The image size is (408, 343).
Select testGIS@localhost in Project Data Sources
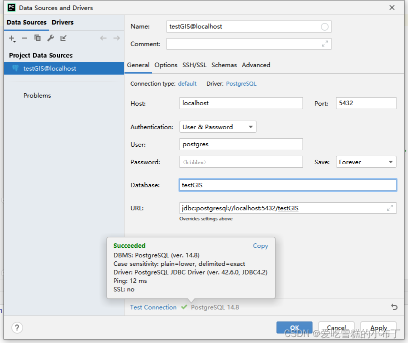pos(64,68)
